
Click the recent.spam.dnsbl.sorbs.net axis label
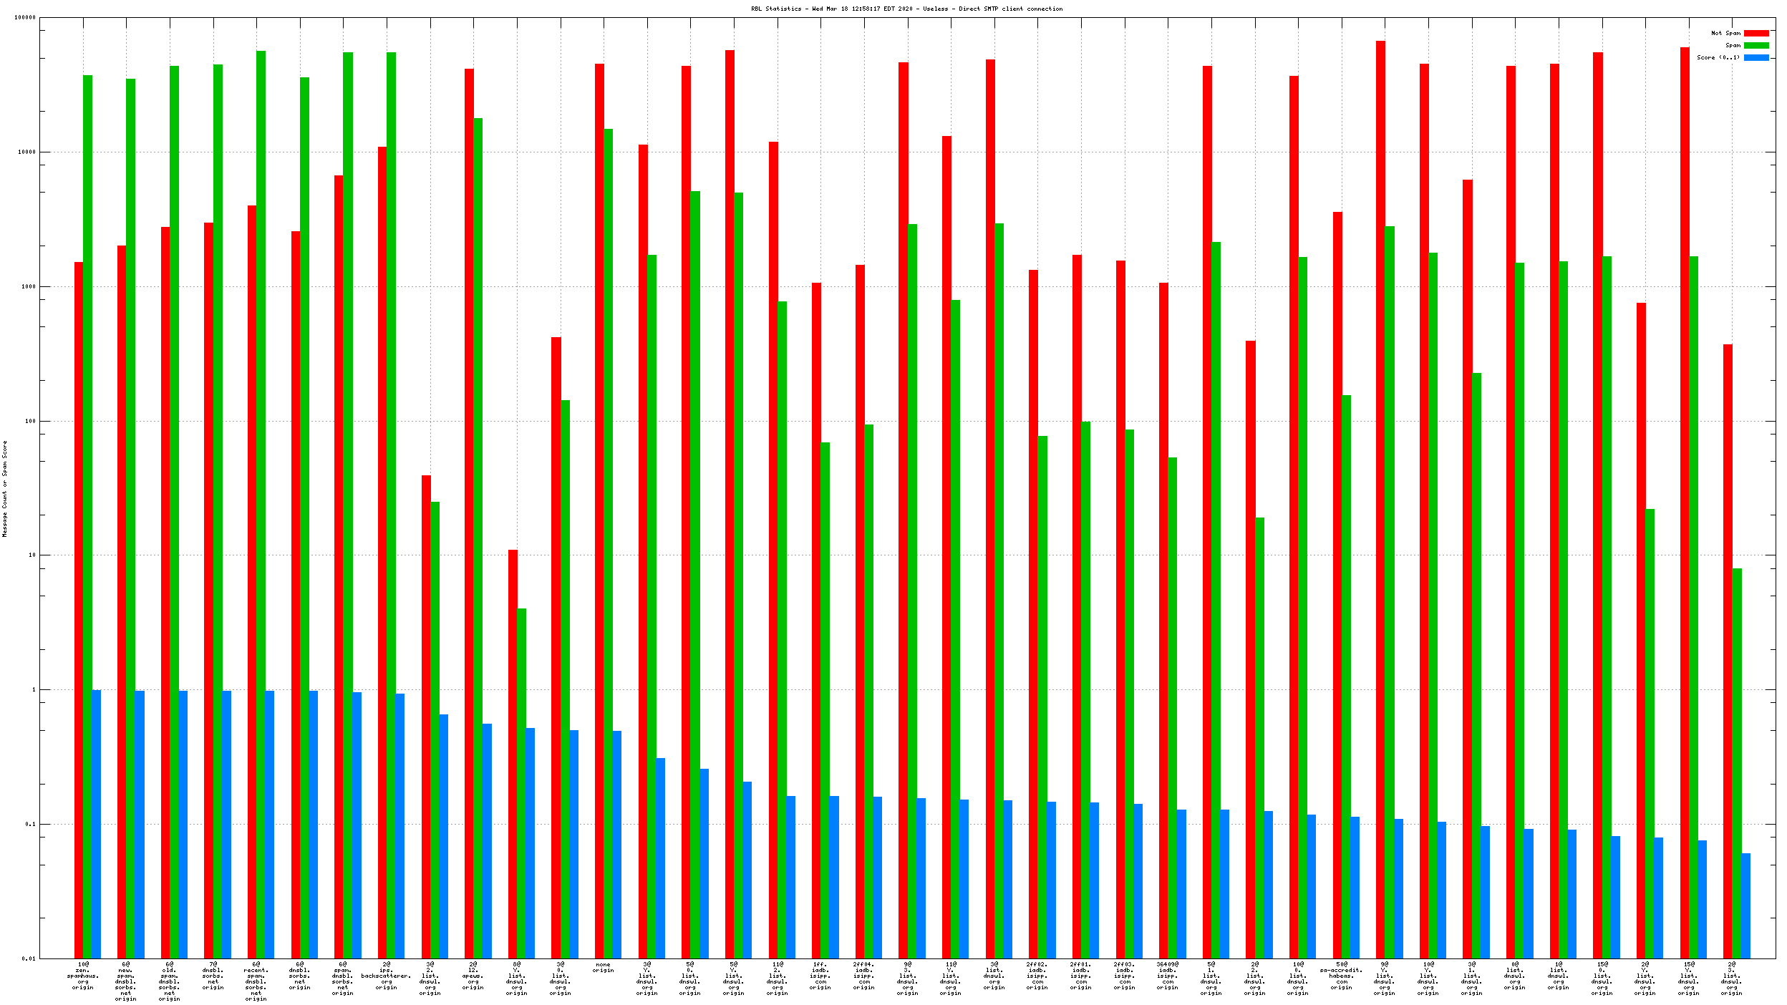tap(256, 981)
